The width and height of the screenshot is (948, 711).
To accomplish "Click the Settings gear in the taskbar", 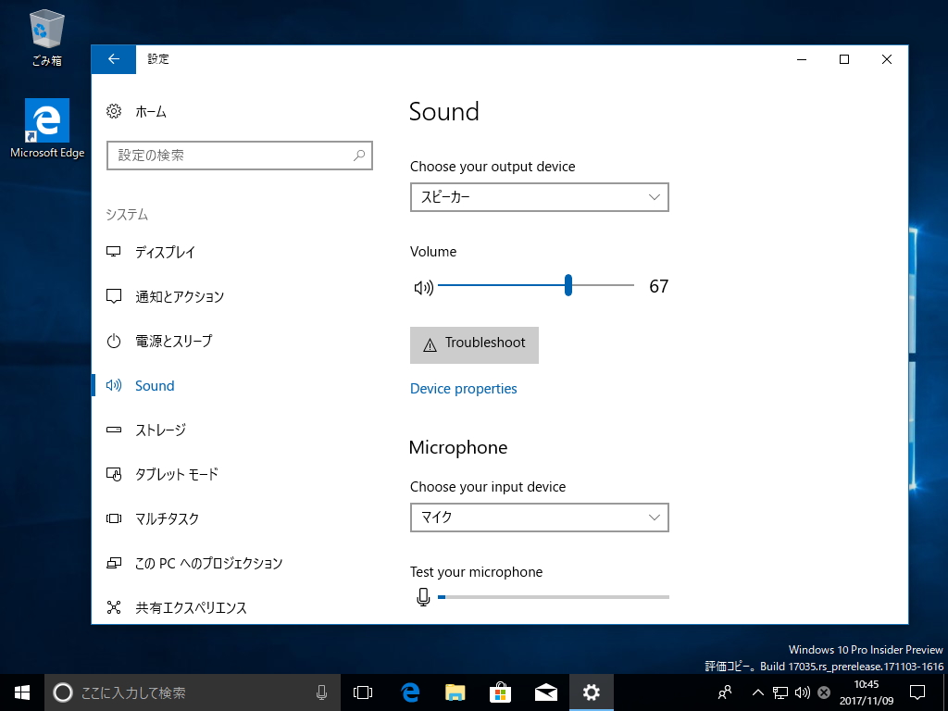I will tap(592, 692).
